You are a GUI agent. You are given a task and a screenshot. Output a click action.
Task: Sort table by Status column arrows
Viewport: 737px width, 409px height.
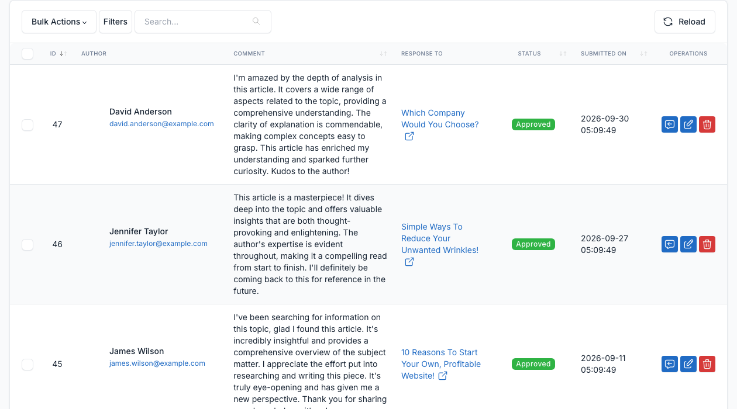tap(563, 54)
